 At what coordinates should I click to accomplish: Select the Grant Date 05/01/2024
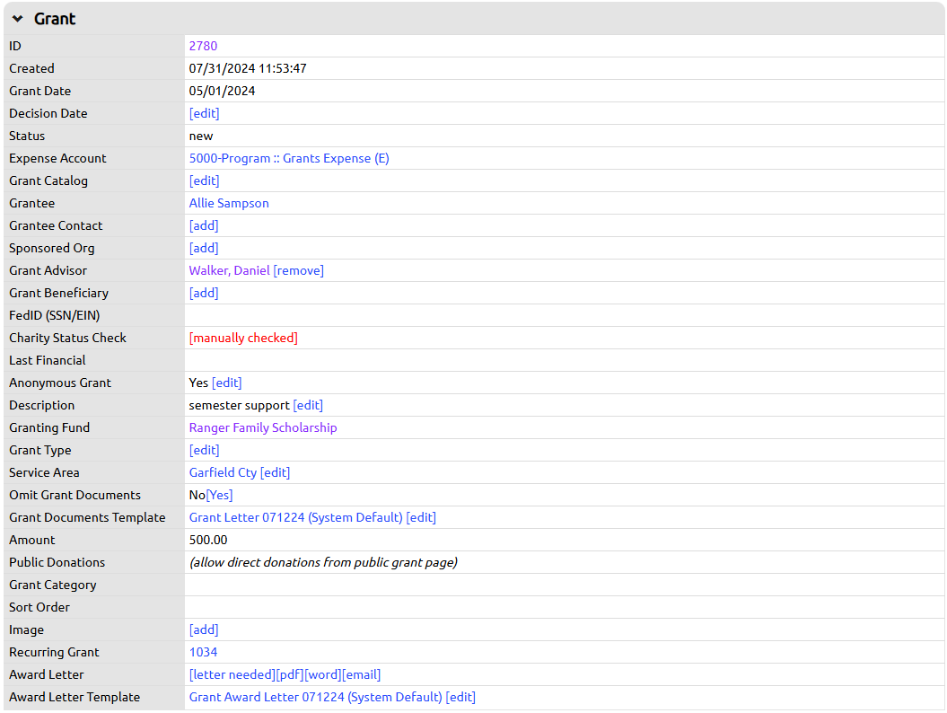click(x=222, y=91)
